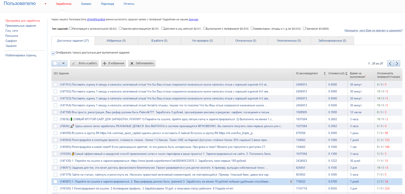
Task: Open the @VipIPEarnBot Telegram link
Action: pyautogui.click(x=96, y=20)
